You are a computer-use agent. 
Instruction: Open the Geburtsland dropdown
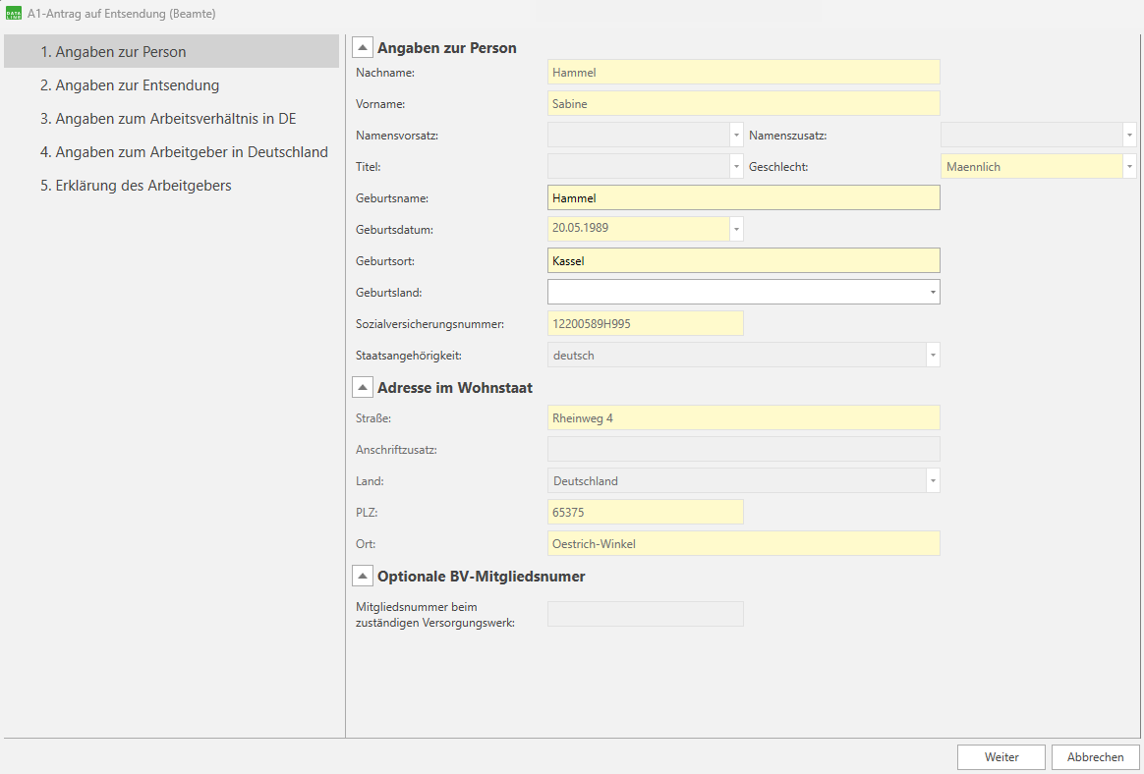click(931, 292)
